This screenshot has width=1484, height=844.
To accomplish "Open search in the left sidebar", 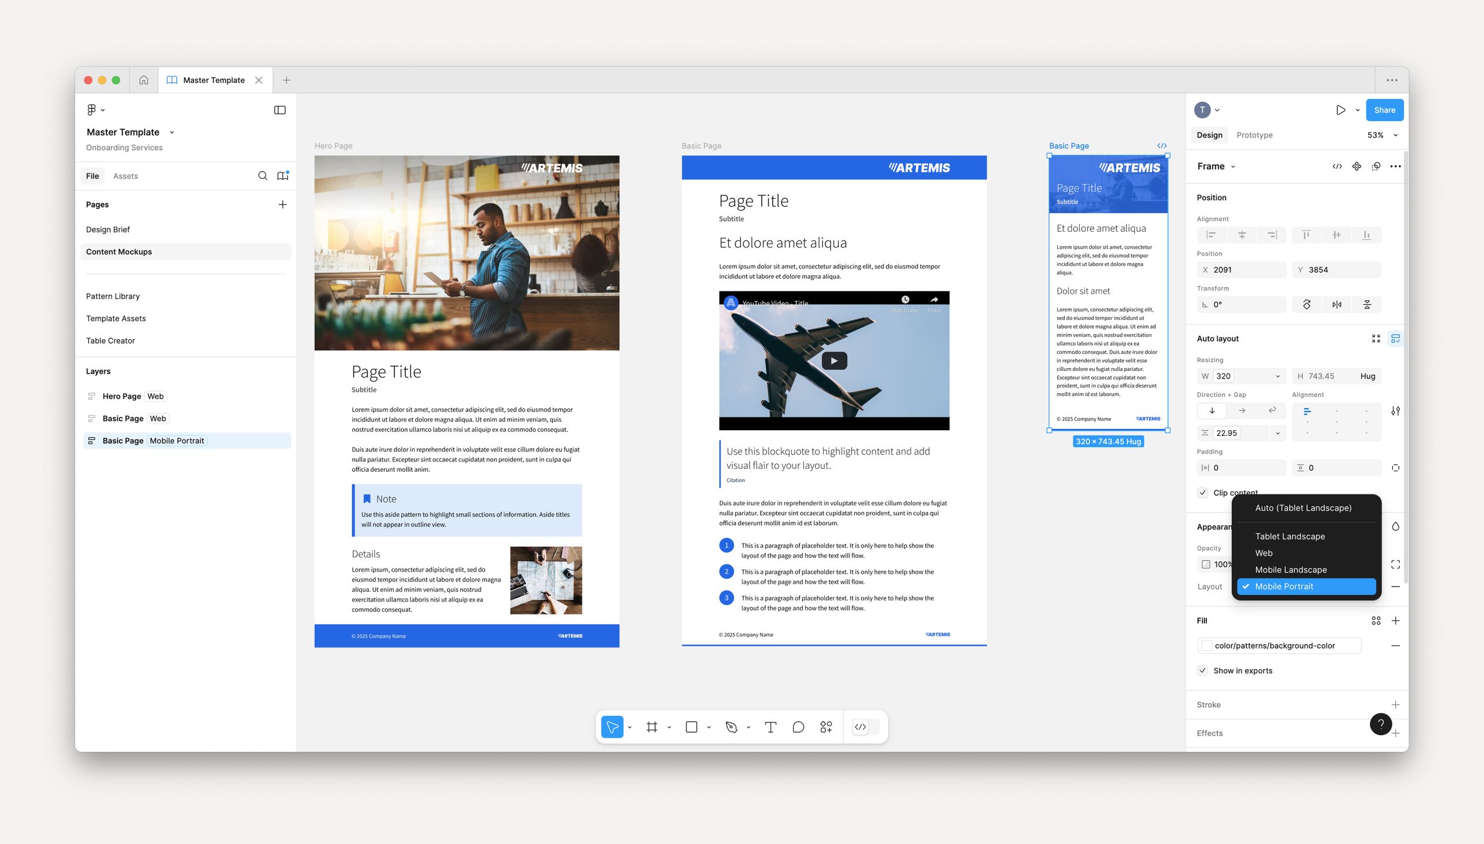I will (263, 176).
